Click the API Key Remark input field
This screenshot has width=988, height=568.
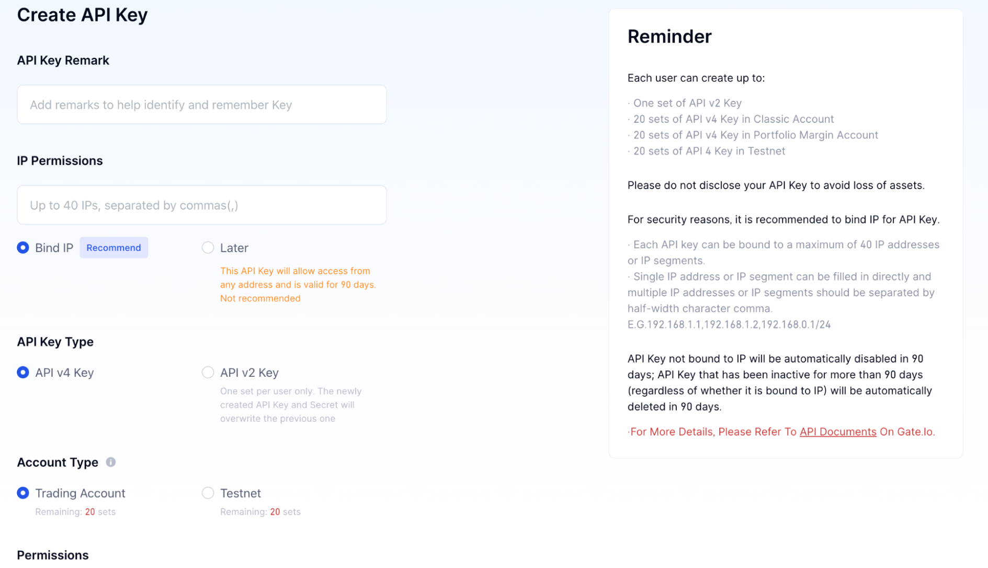pyautogui.click(x=201, y=105)
